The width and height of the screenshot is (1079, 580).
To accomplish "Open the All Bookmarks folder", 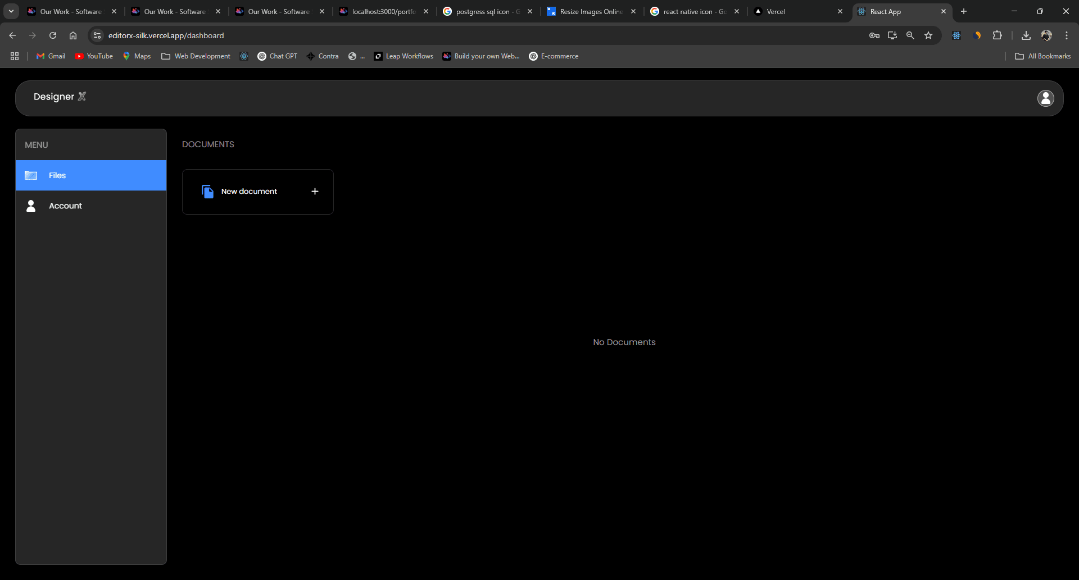I will (1042, 56).
